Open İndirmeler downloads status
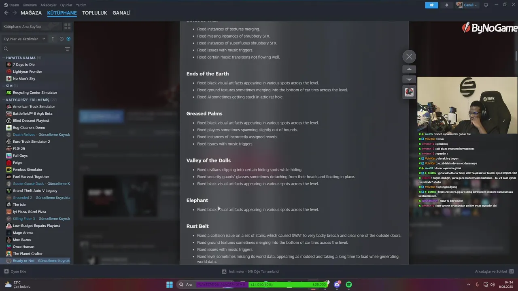The image size is (518, 291). pos(251,272)
